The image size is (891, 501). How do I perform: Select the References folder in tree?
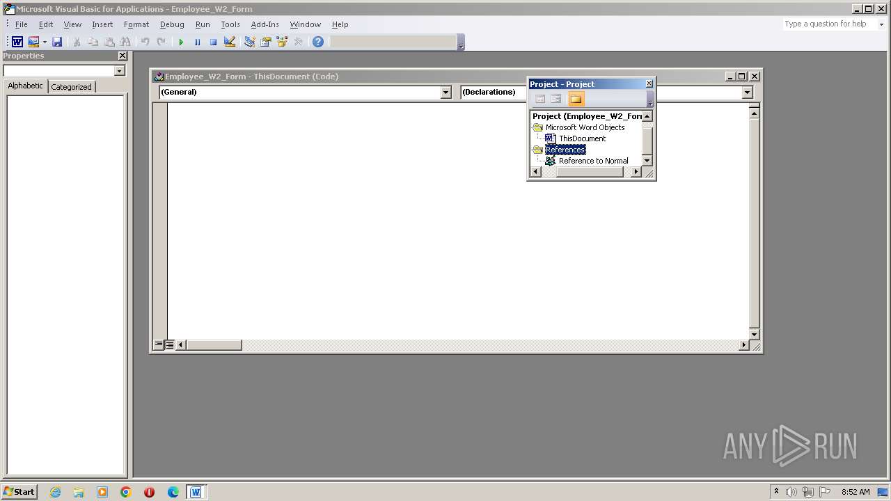565,150
